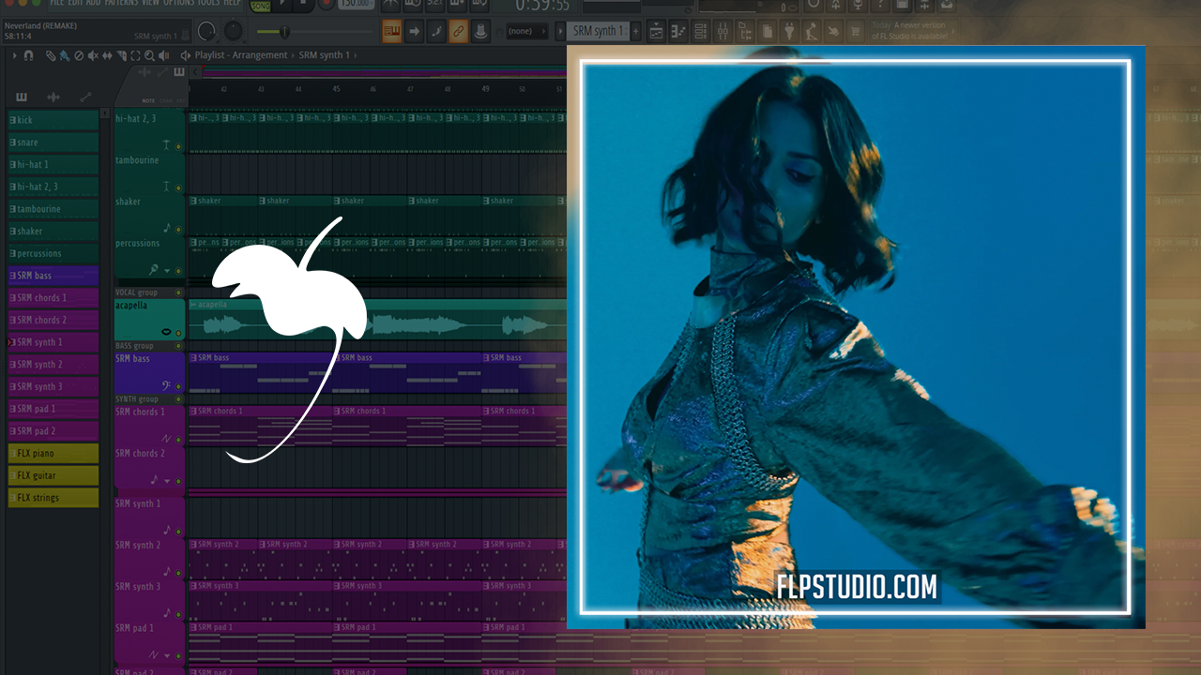Choose the Select marquee tool in playlist toolbar
The image size is (1201, 675).
(x=135, y=56)
